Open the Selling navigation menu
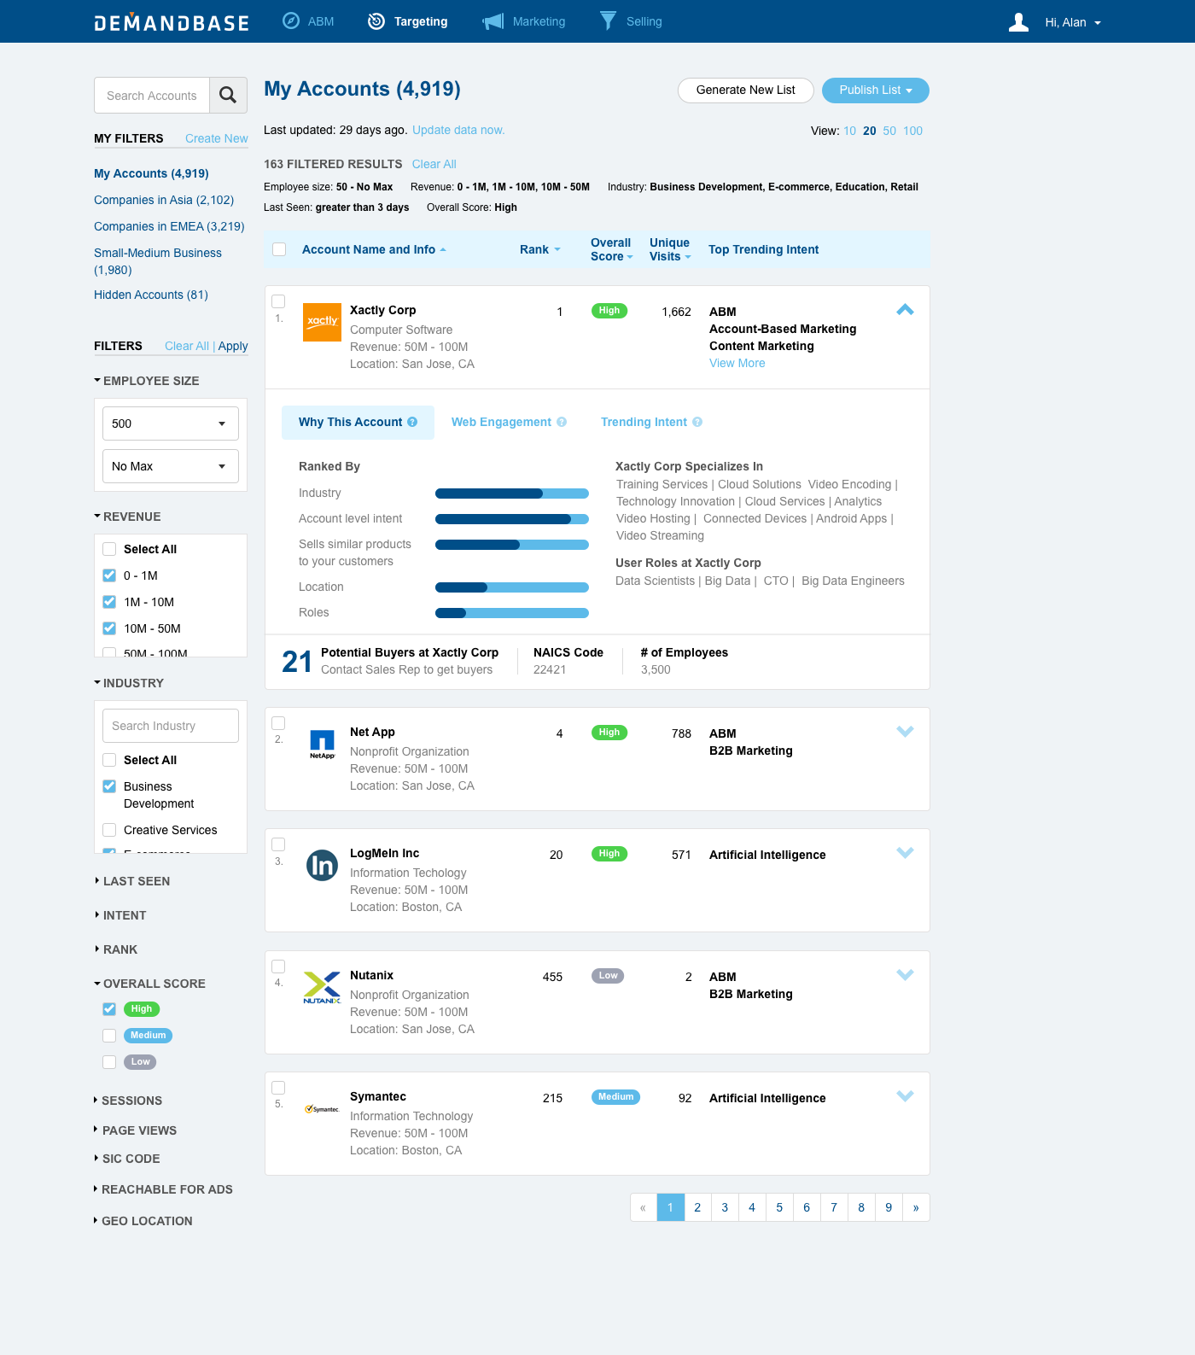 (631, 21)
